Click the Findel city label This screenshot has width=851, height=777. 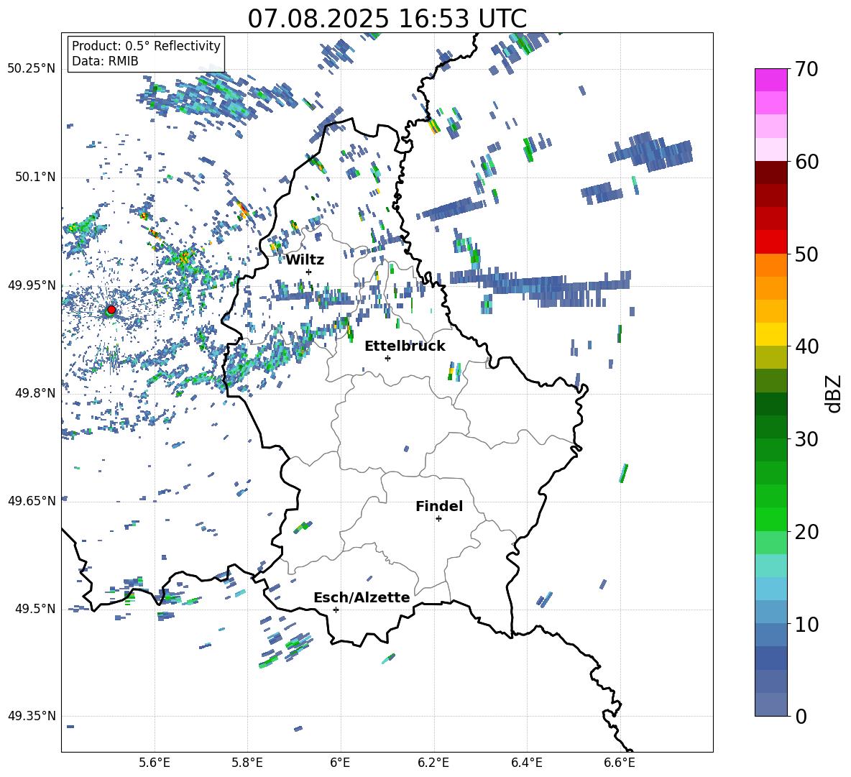[439, 506]
